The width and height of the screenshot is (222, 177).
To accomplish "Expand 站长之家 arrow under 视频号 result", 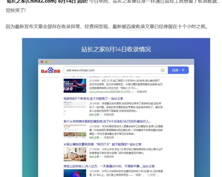I will point(101,115).
